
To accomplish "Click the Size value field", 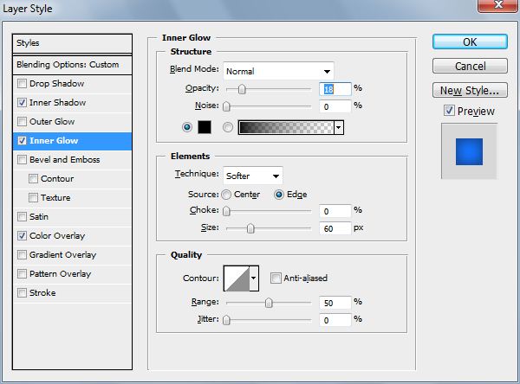I will (x=335, y=228).
